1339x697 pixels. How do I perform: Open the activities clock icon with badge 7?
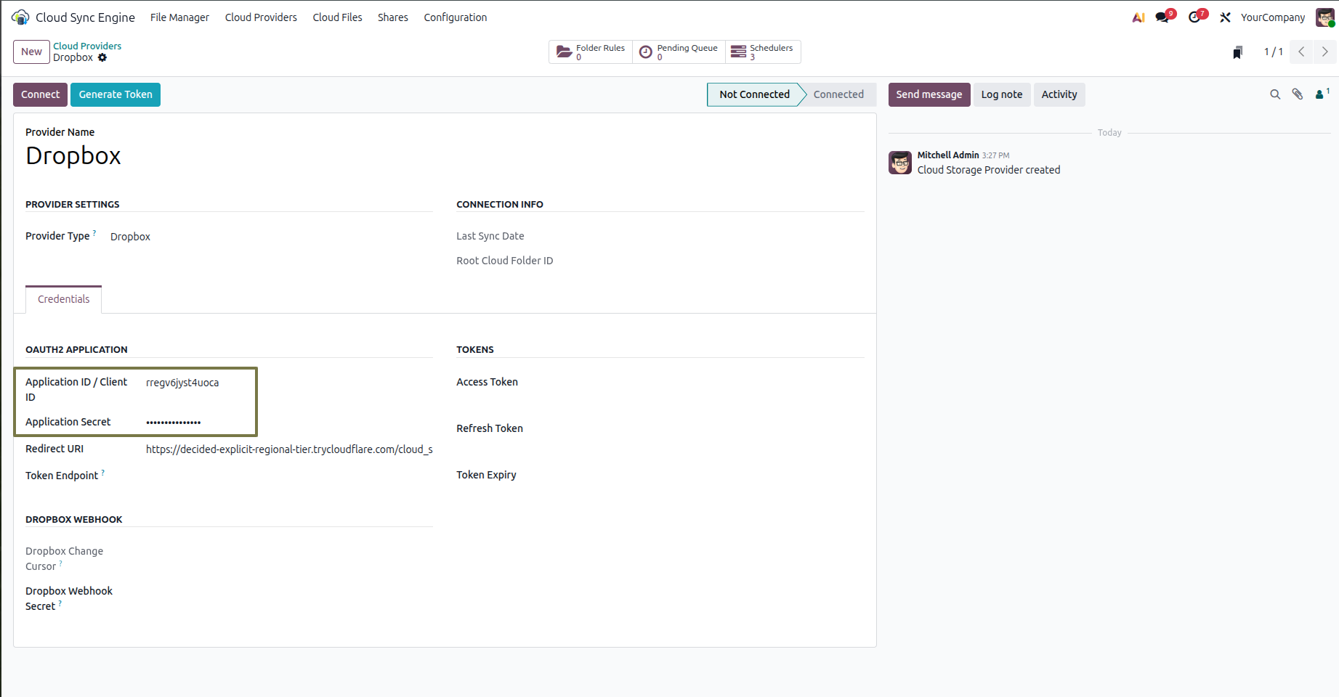pos(1196,17)
